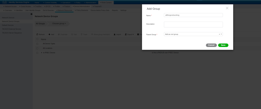Collapse the sidebar with round toggle icon

tap(31, 14)
